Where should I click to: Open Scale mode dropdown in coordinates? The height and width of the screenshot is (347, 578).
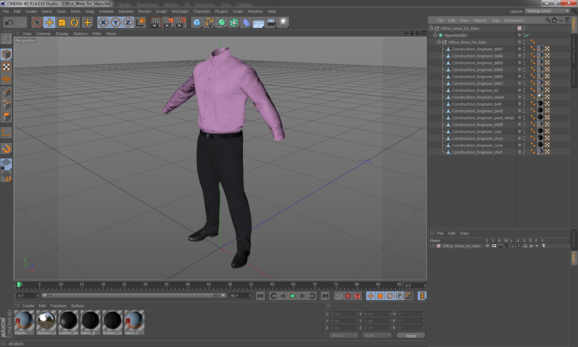[x=377, y=335]
